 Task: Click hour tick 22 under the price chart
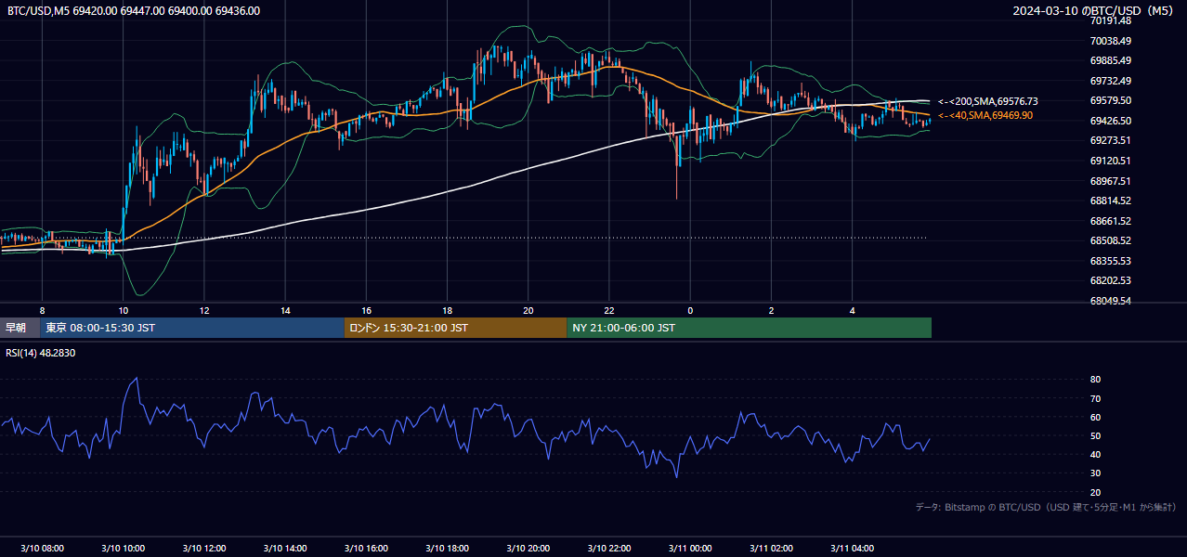pyautogui.click(x=609, y=310)
